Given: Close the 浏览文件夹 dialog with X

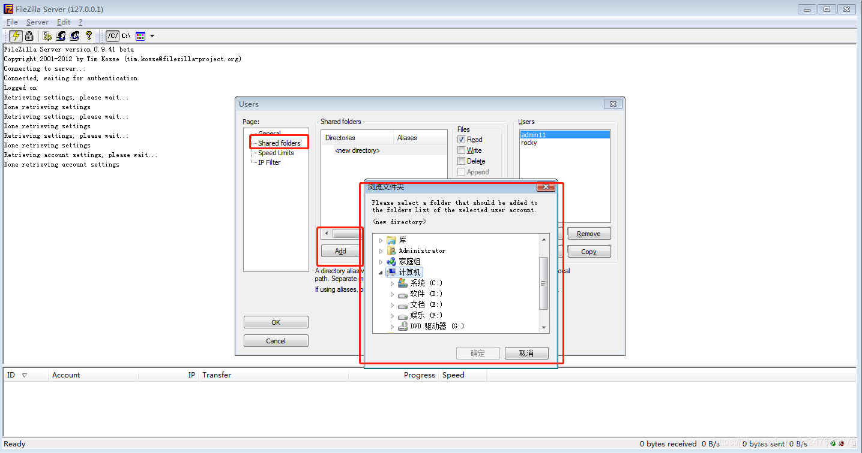Looking at the screenshot, I should [x=546, y=186].
